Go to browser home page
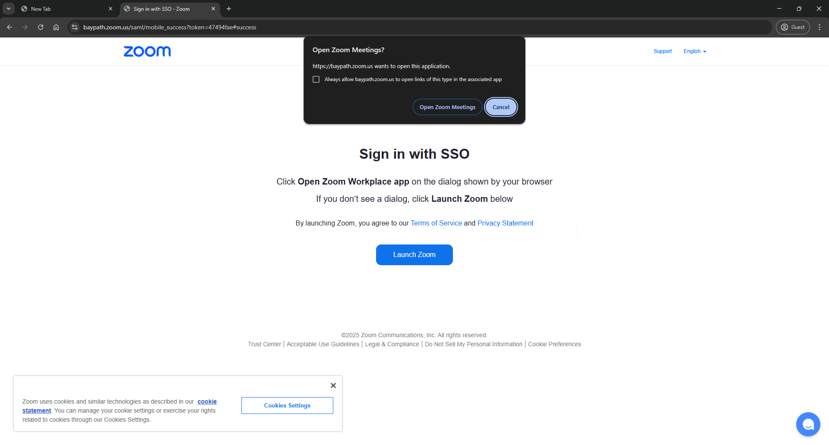 click(56, 27)
